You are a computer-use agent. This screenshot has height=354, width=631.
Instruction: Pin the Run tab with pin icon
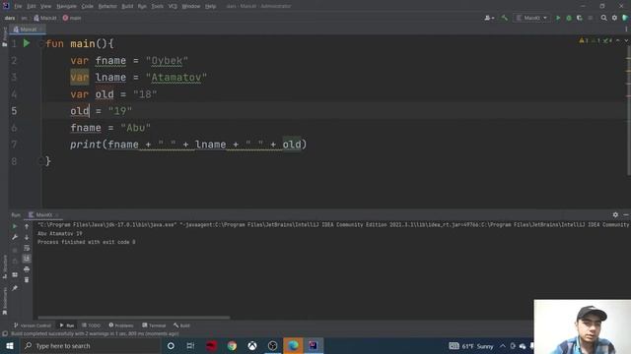[x=15, y=288]
